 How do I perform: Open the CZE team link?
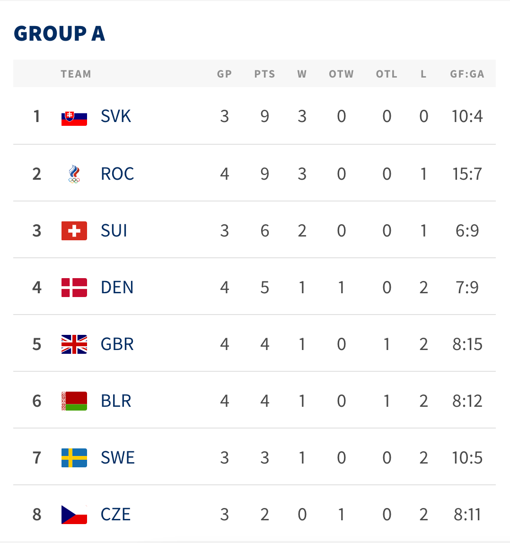116,515
